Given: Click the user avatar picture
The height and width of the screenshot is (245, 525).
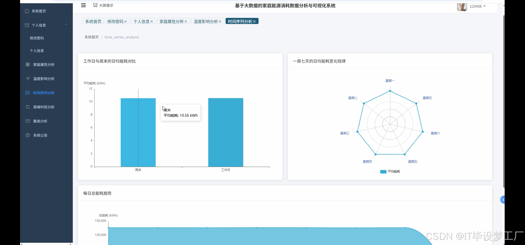Looking at the screenshot, I should [462, 7].
